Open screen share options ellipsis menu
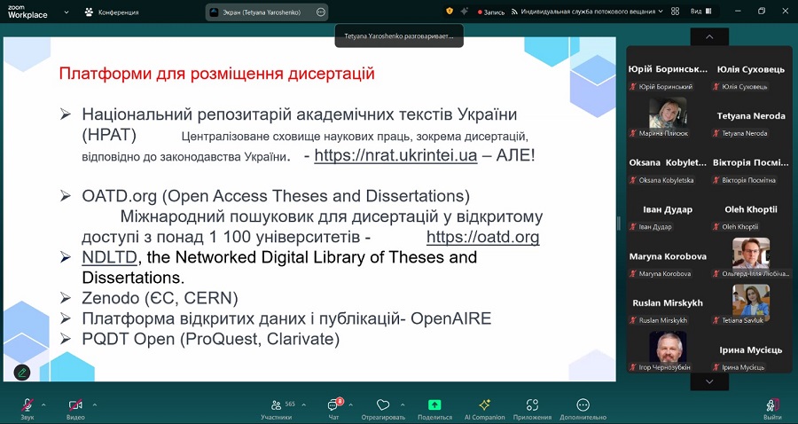 [x=321, y=12]
